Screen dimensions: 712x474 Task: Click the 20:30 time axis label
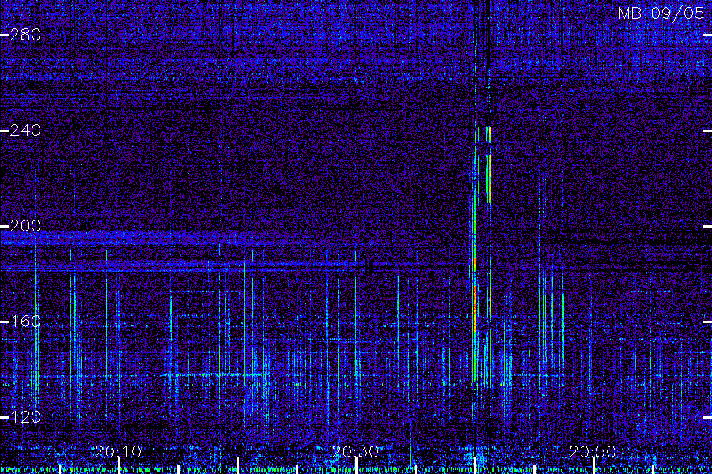point(355,452)
